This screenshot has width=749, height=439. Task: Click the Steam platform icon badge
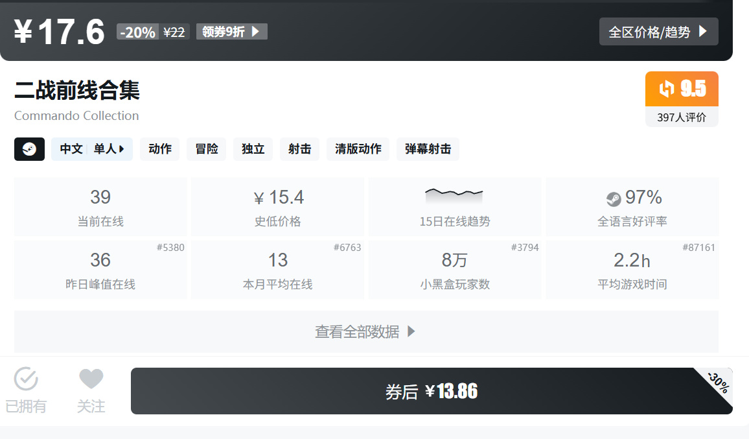pos(29,149)
